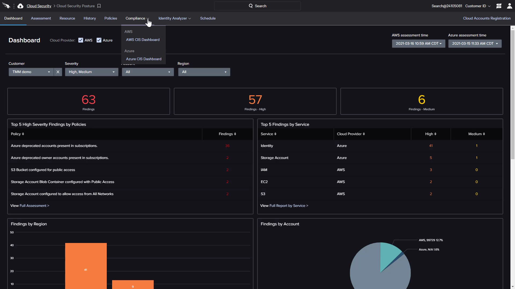This screenshot has height=289, width=515.
Task: Click the 63 Findings card
Action: [x=89, y=101]
